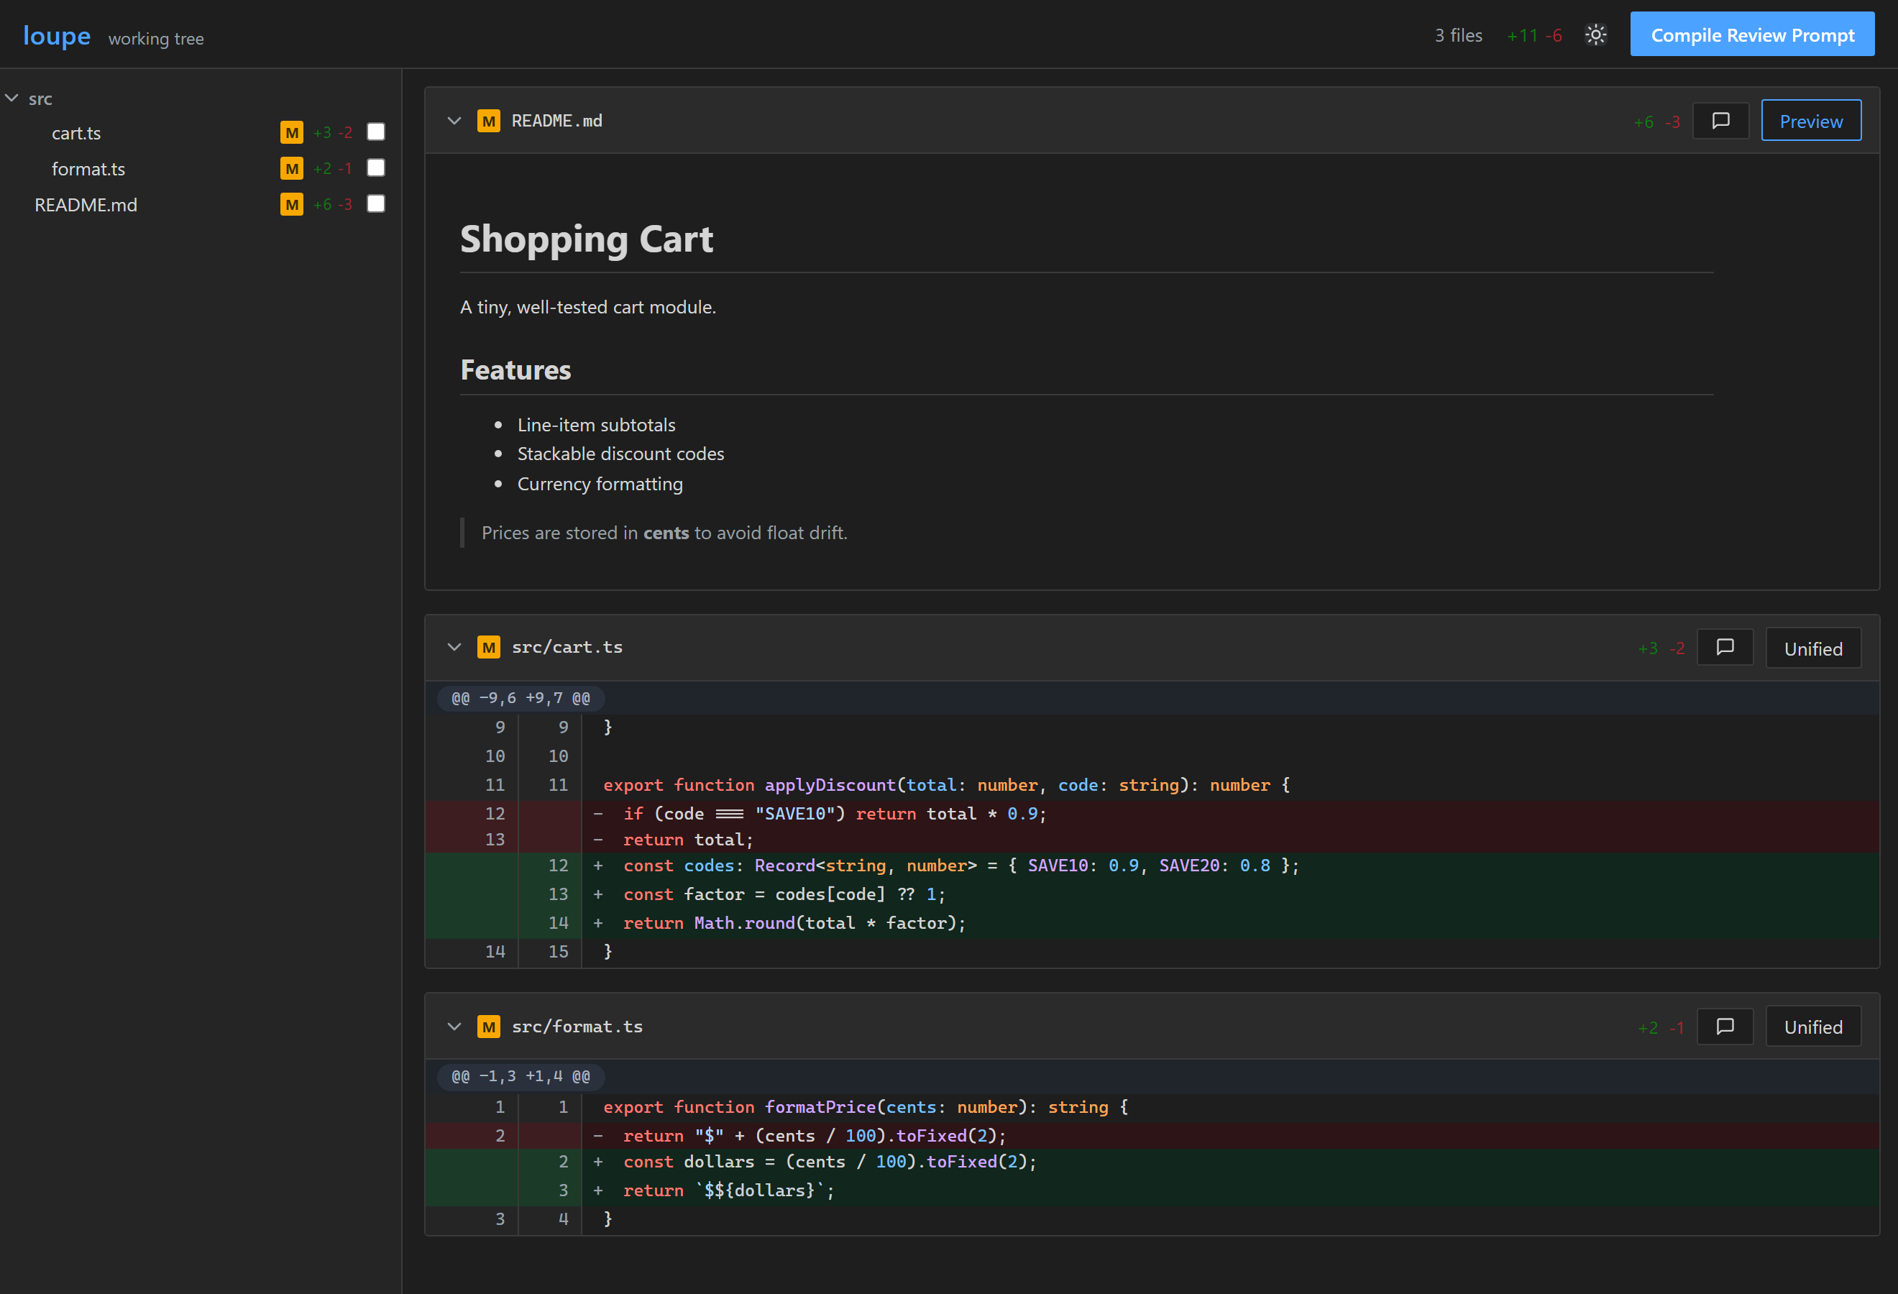Collapse the README.md diff section
1898x1294 pixels.
click(x=454, y=121)
